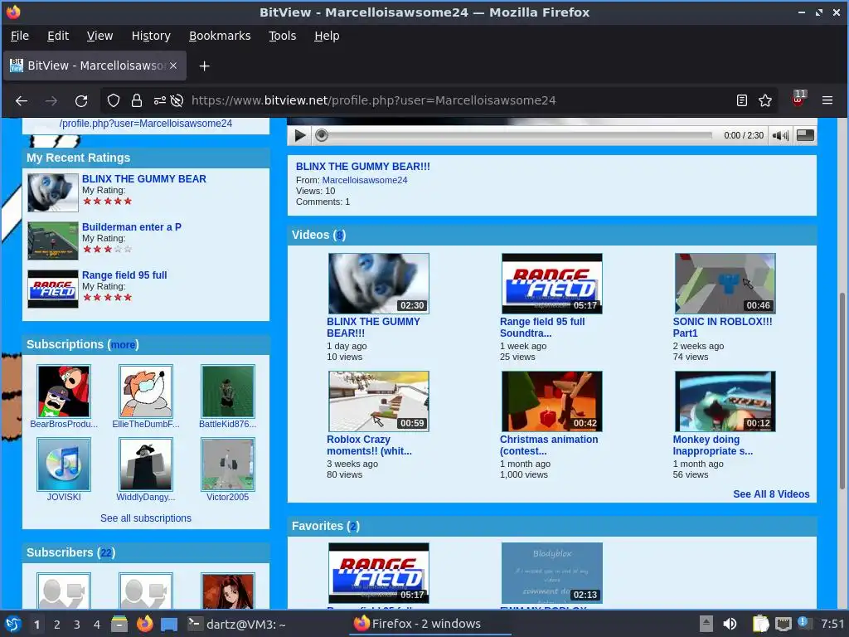Open BLINX THE GUMMY BEAR!!! title link under player

click(363, 167)
